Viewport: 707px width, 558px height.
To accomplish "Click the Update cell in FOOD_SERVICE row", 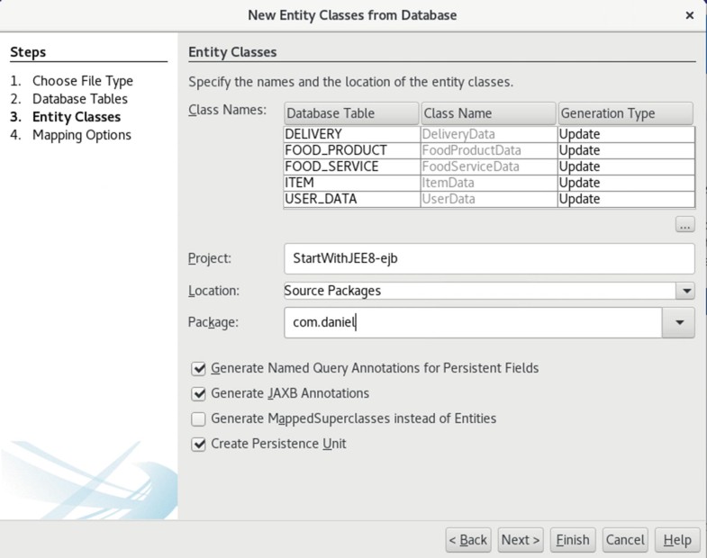I will 626,166.
